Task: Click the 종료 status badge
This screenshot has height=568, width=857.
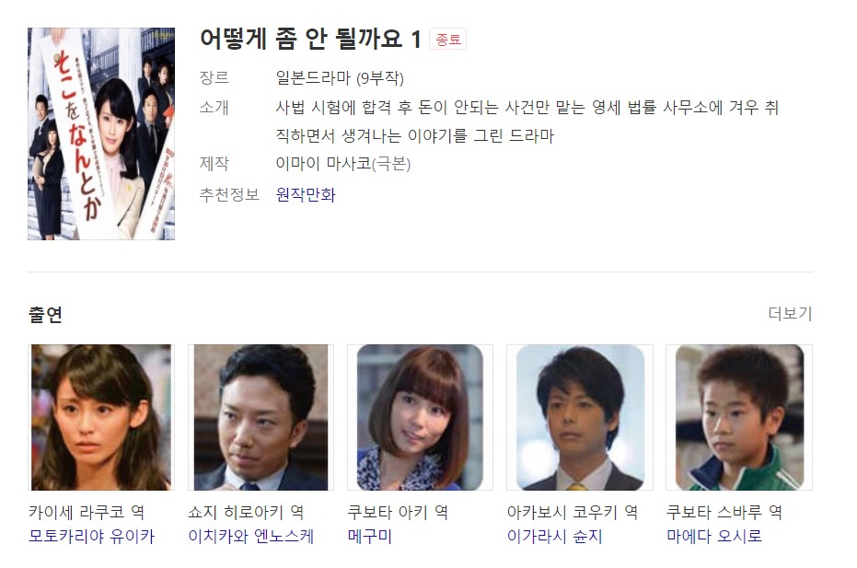Action: (x=448, y=40)
